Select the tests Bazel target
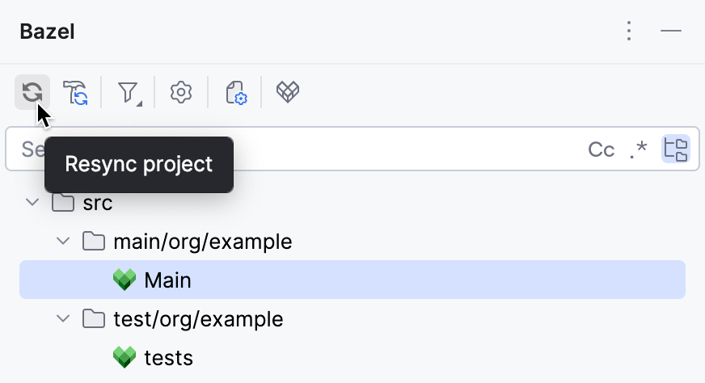This screenshot has width=705, height=383. pyautogui.click(x=168, y=357)
